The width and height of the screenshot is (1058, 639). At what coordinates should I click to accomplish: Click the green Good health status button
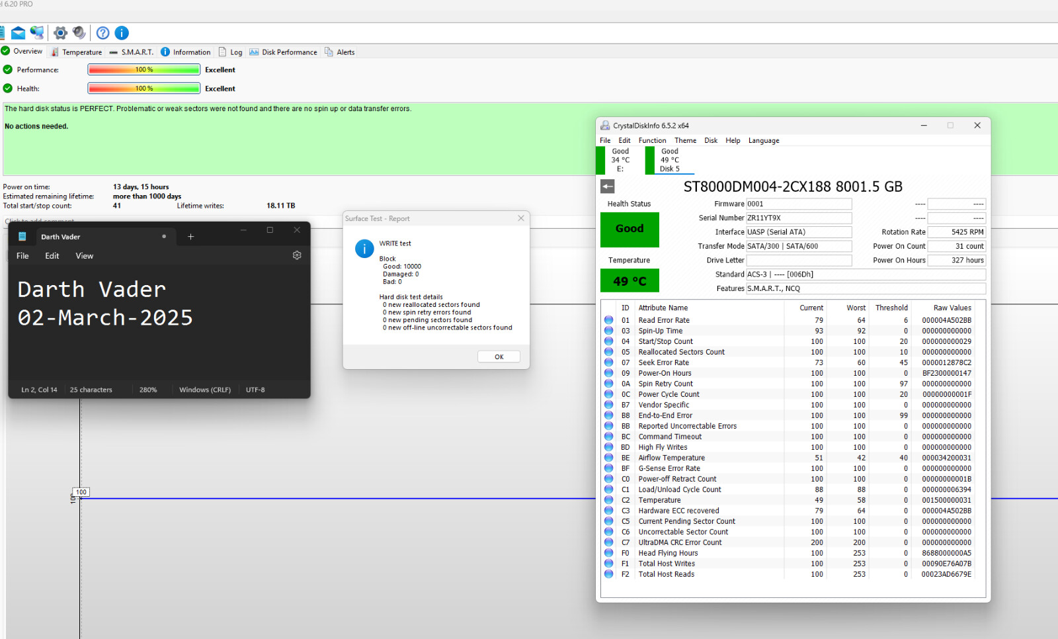(630, 229)
